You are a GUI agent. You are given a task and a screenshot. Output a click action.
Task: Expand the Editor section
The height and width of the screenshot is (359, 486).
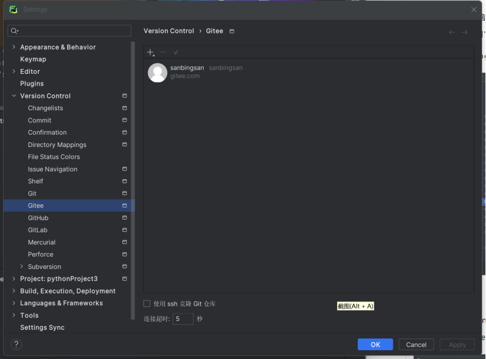[13, 71]
